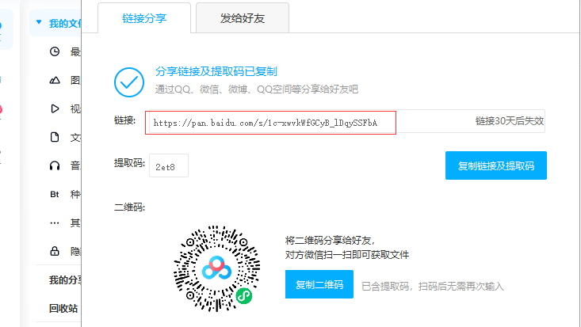
Task: Click 复制链接及提取码 button
Action: coord(495,165)
